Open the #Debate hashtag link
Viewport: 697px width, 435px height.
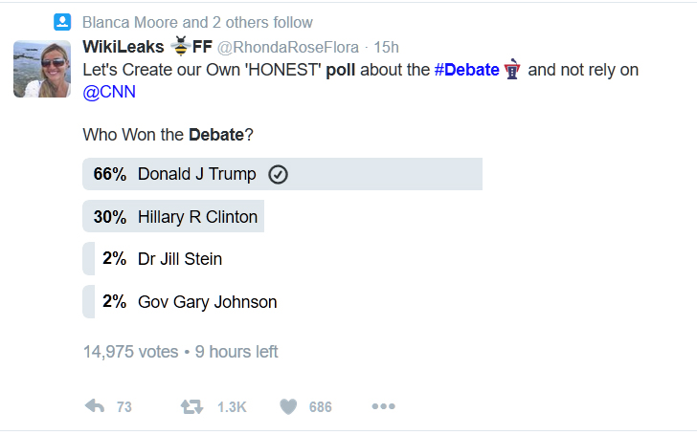[467, 70]
